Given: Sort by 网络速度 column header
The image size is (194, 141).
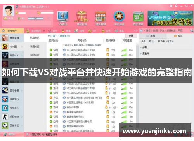Looking at the screenshot, I should 127,41.
